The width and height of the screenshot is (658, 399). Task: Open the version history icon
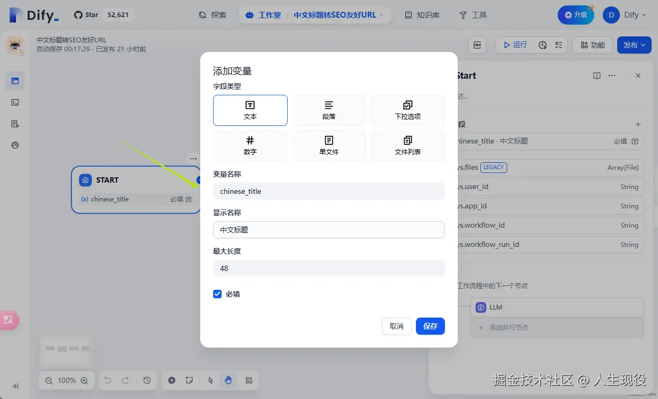click(x=147, y=380)
